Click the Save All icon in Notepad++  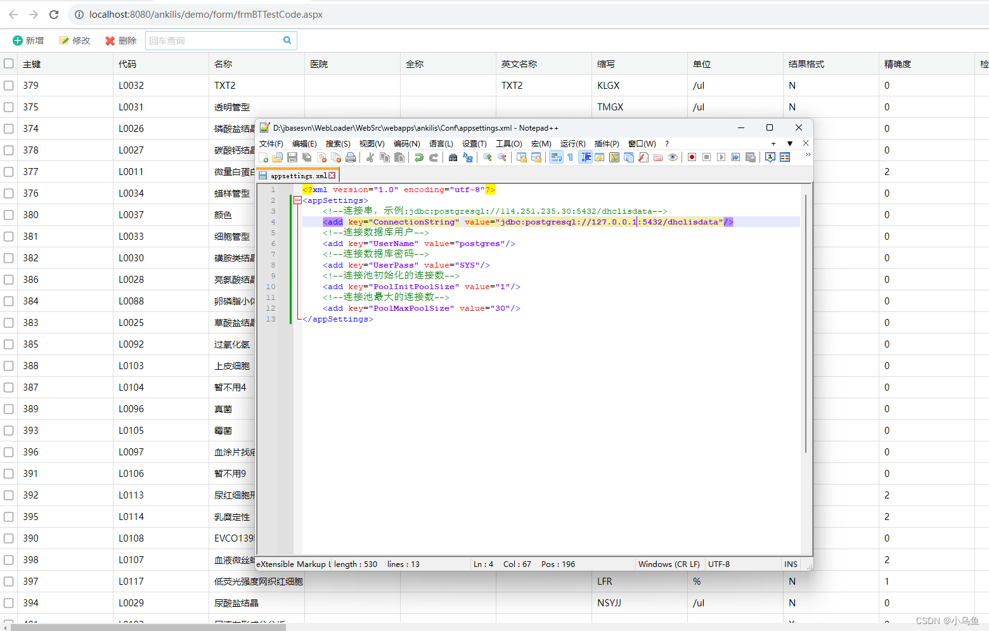click(x=307, y=157)
